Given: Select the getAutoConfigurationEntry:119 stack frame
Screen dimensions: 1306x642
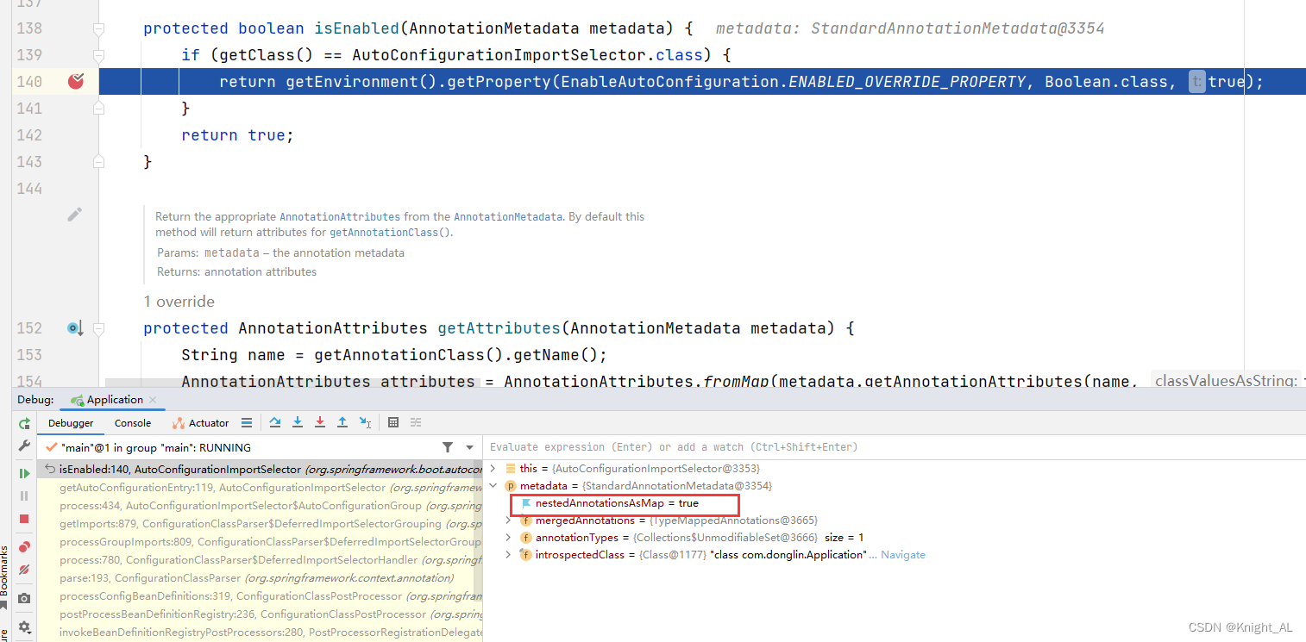Looking at the screenshot, I should tap(260, 488).
